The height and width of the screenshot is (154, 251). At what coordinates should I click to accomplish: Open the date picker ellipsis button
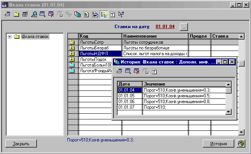coord(184,27)
